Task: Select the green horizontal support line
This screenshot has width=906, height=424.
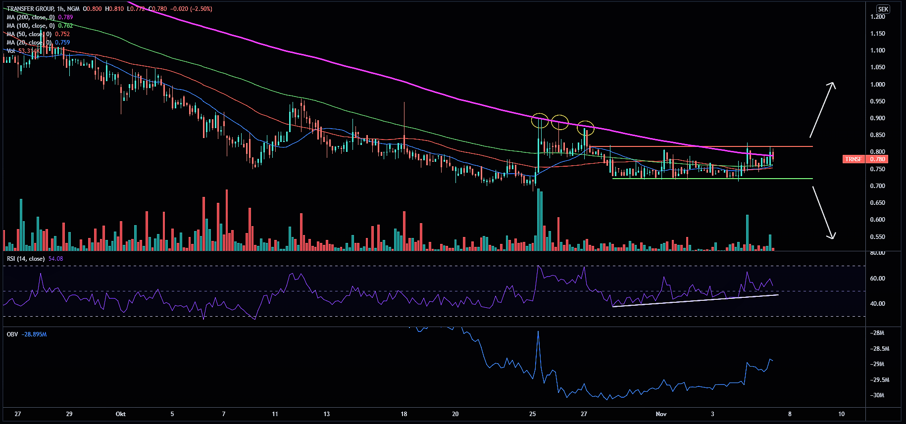Action: point(713,179)
